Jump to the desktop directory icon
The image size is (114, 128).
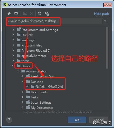pos(16,14)
